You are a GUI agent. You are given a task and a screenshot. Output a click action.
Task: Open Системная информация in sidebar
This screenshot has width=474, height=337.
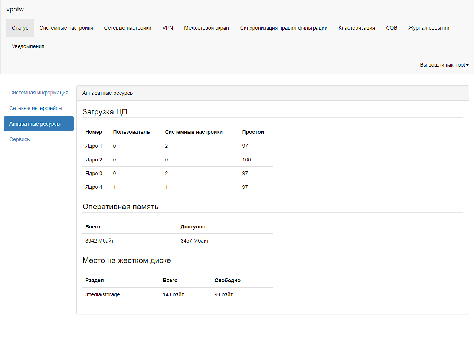39,93
